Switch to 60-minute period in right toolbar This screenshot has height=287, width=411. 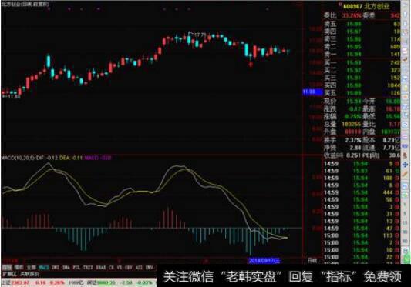point(405,241)
